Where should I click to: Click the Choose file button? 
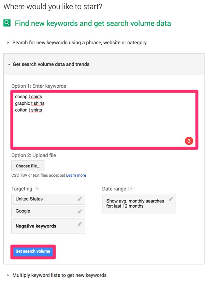coord(28,166)
